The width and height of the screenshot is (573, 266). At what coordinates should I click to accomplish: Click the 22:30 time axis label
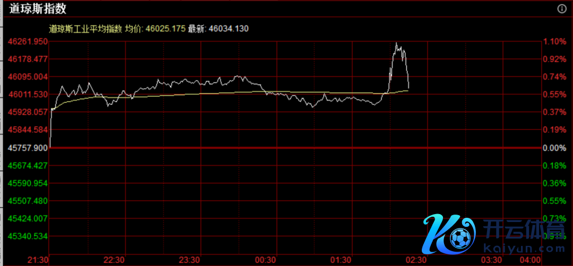pos(114,260)
